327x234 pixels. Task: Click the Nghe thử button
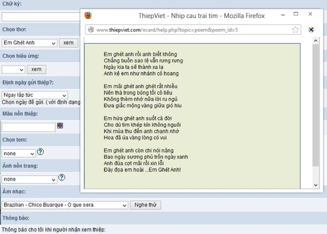[x=145, y=205]
